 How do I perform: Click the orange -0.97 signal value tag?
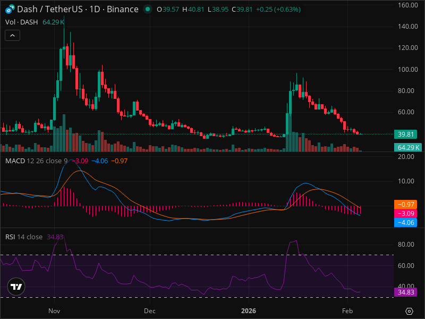[x=405, y=205]
